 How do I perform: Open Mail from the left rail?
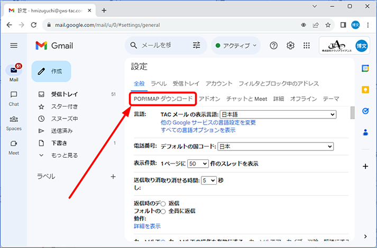pyautogui.click(x=14, y=73)
